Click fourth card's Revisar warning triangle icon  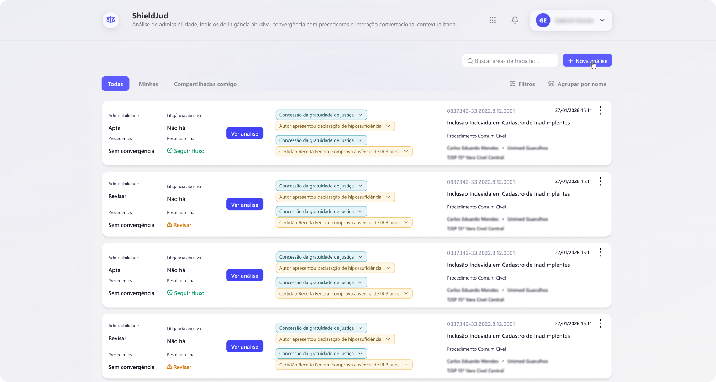(x=169, y=366)
